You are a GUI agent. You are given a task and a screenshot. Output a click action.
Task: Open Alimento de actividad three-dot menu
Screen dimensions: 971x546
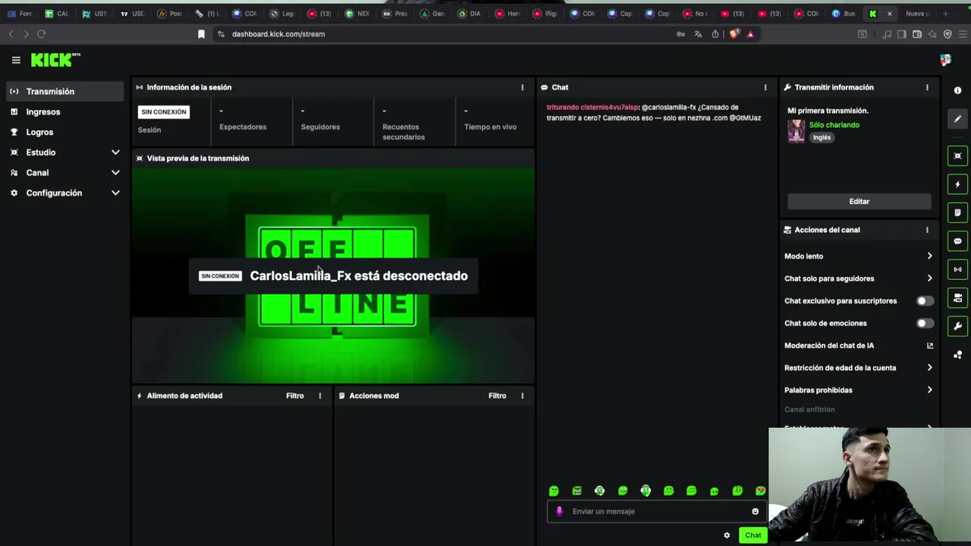tap(319, 396)
